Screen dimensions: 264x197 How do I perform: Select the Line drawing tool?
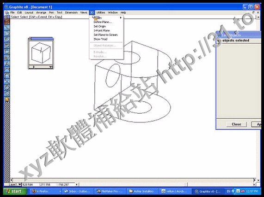[7, 27]
